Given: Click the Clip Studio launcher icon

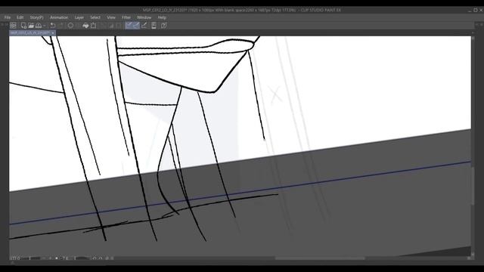Looking at the screenshot, I should click(x=13, y=26).
